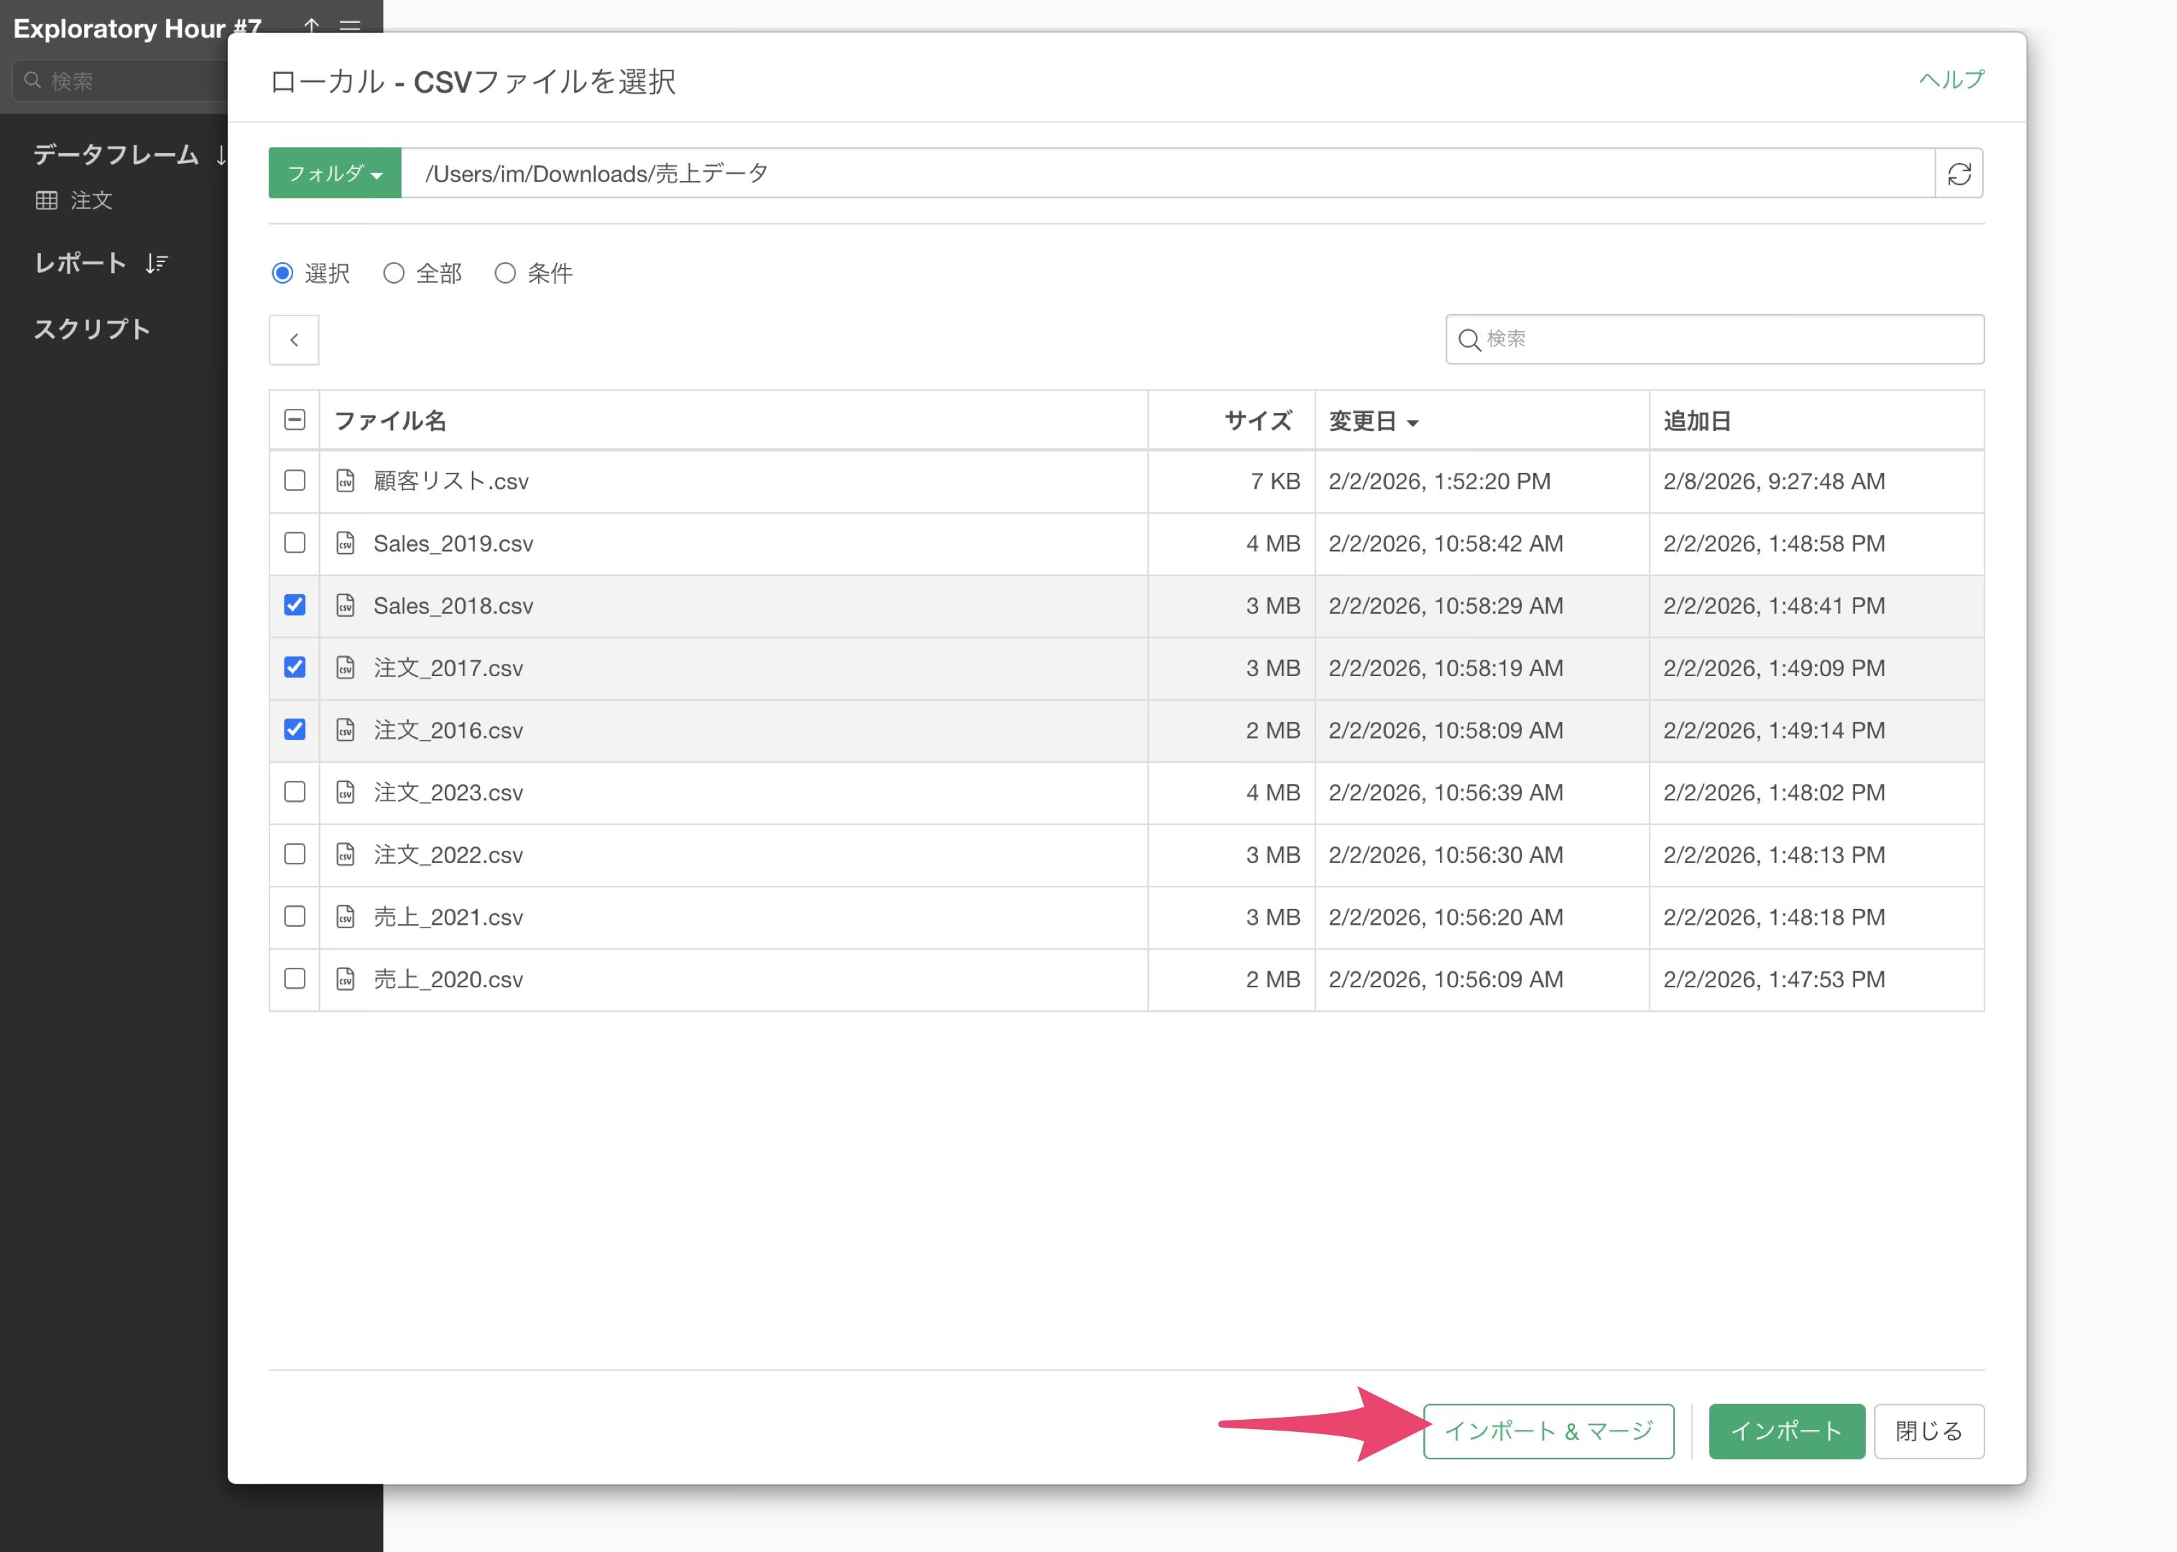Click the インポート & マージ button

1548,1431
